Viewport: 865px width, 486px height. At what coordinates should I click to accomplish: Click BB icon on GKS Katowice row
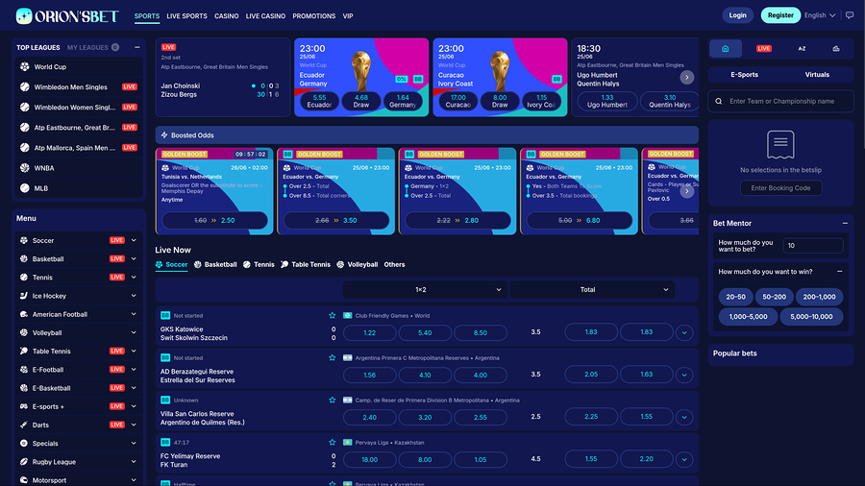165,316
